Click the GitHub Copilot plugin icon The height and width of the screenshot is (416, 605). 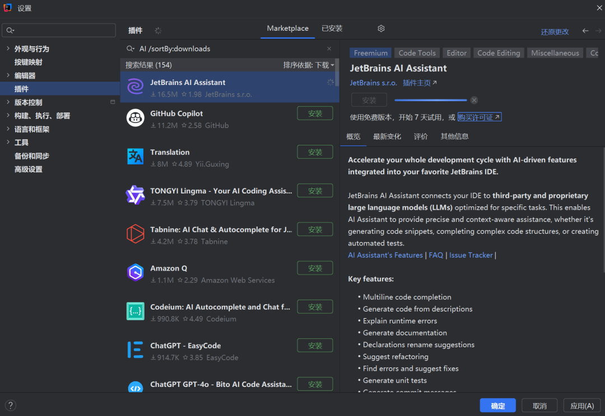pos(136,118)
